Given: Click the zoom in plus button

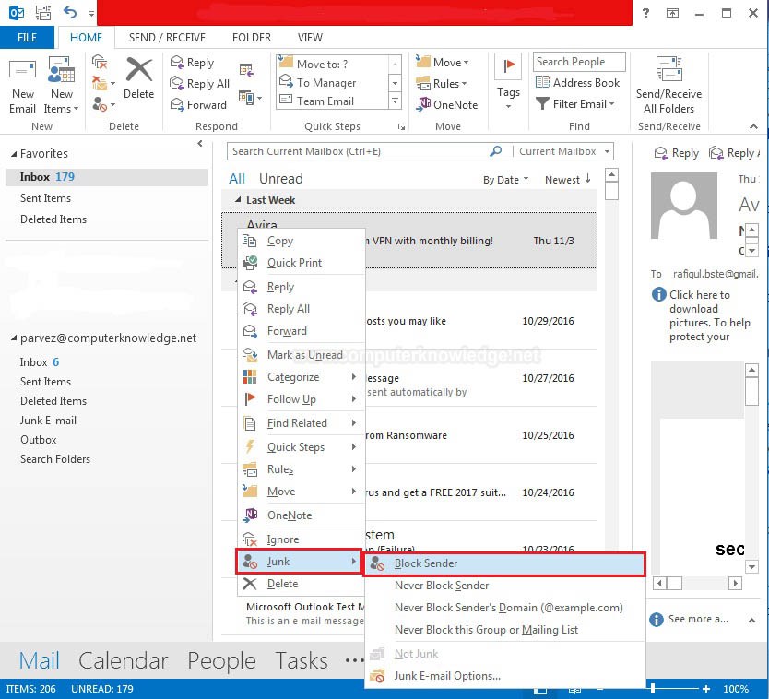Looking at the screenshot, I should tap(705, 689).
